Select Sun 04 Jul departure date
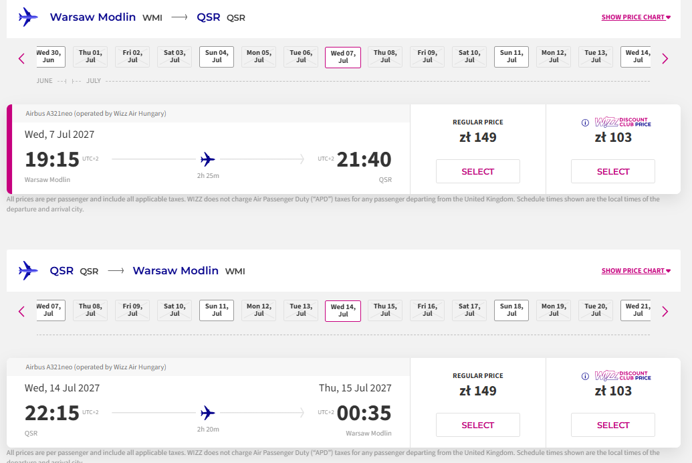 (217, 57)
